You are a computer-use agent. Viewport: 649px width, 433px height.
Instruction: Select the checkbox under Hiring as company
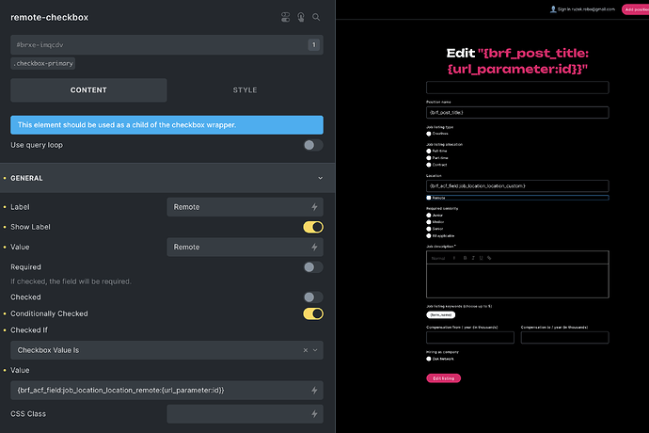click(x=429, y=359)
